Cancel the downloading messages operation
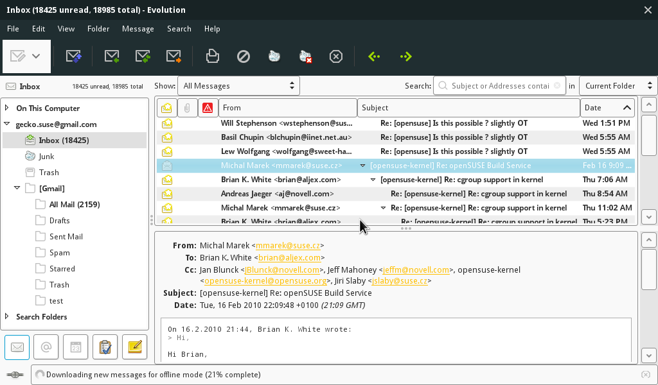The image size is (658, 385). click(x=645, y=375)
